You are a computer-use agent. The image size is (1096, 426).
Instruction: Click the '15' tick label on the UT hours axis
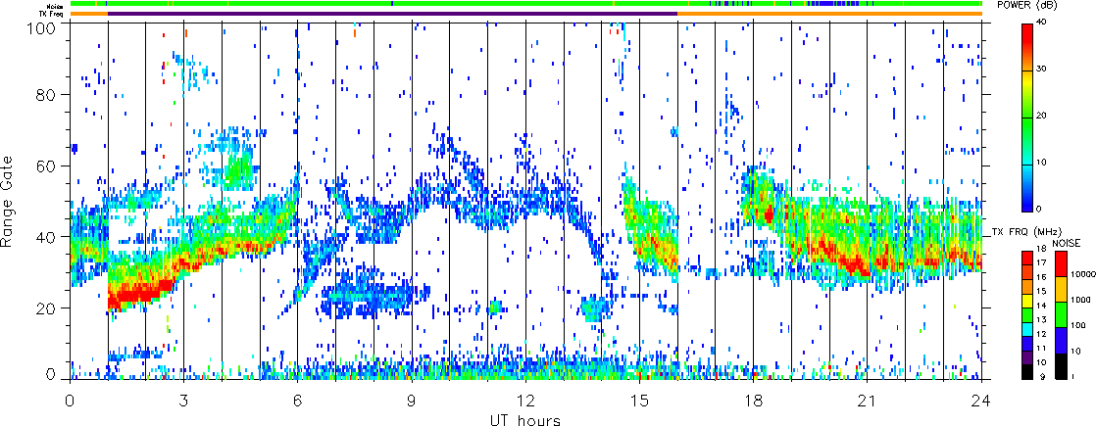pos(639,401)
